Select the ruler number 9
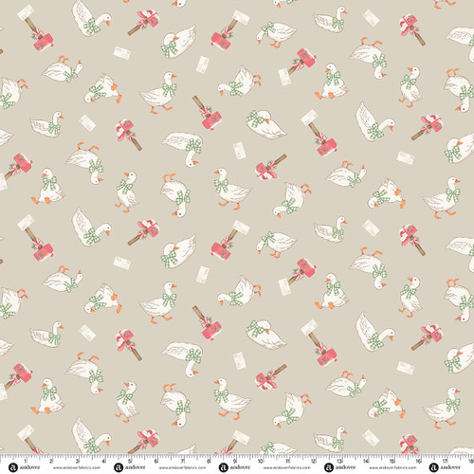Image resolution: width=474 pixels, height=474 pixels. [x=235, y=462]
